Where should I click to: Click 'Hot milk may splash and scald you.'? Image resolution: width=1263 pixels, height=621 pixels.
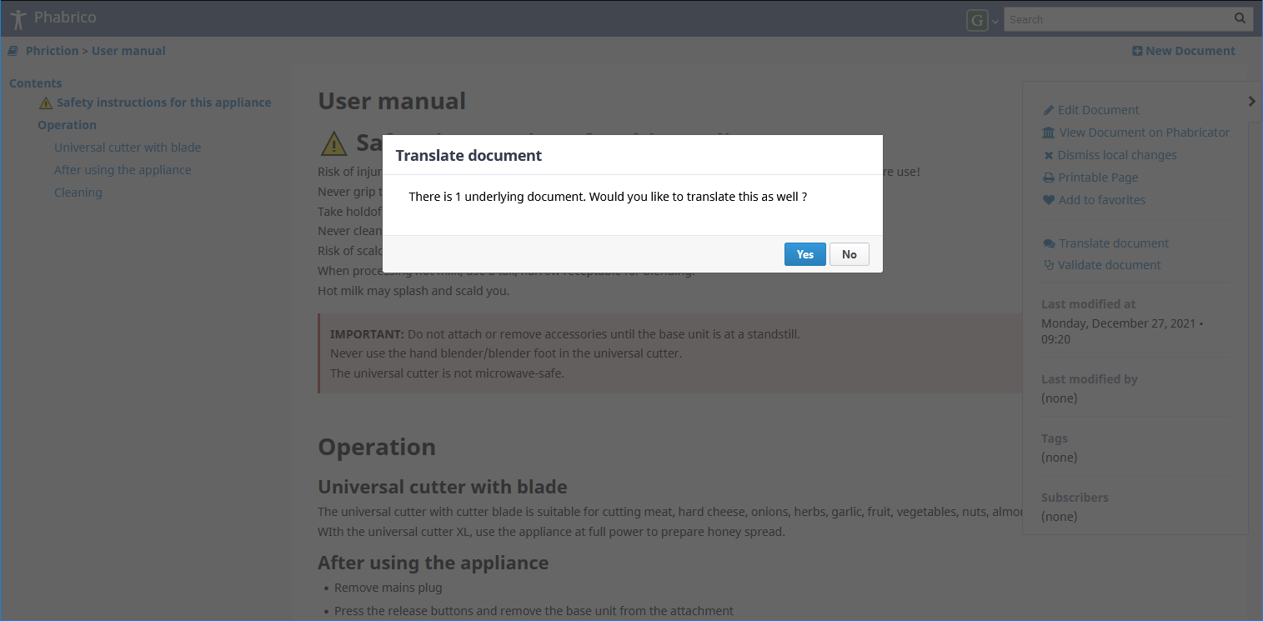click(x=413, y=291)
